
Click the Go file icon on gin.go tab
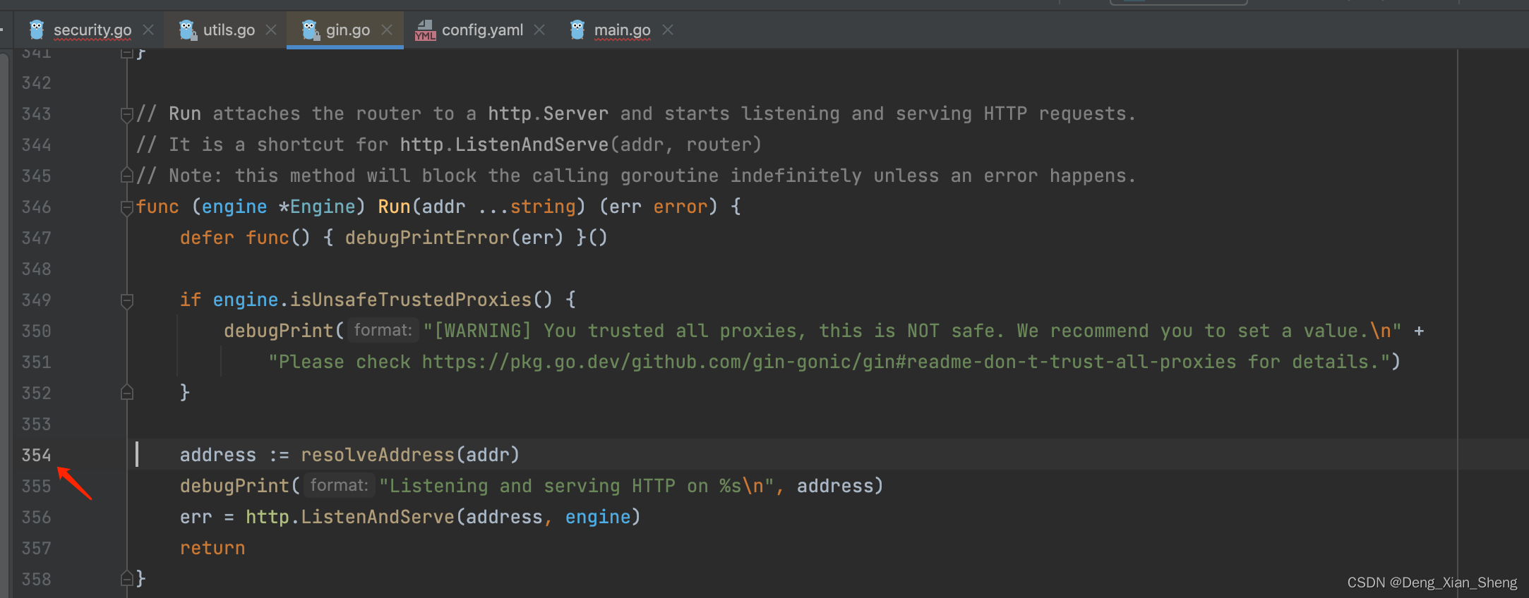pyautogui.click(x=310, y=30)
